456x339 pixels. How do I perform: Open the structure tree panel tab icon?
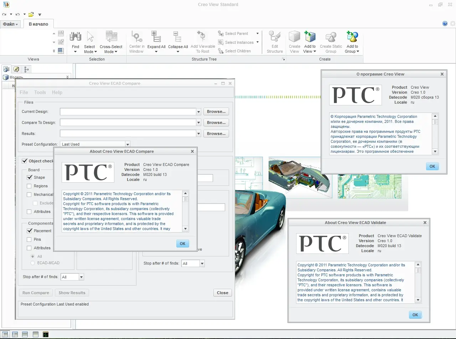pyautogui.click(x=26, y=69)
